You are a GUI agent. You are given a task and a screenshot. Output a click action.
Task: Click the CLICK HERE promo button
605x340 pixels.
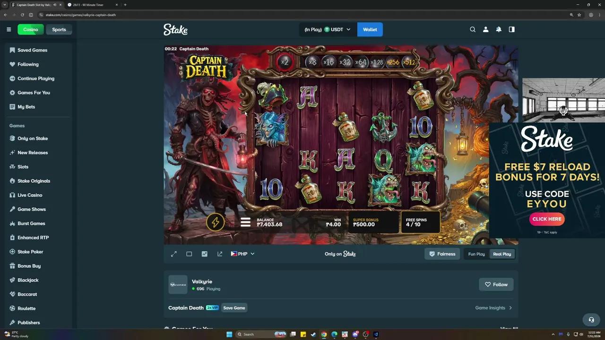point(547,219)
